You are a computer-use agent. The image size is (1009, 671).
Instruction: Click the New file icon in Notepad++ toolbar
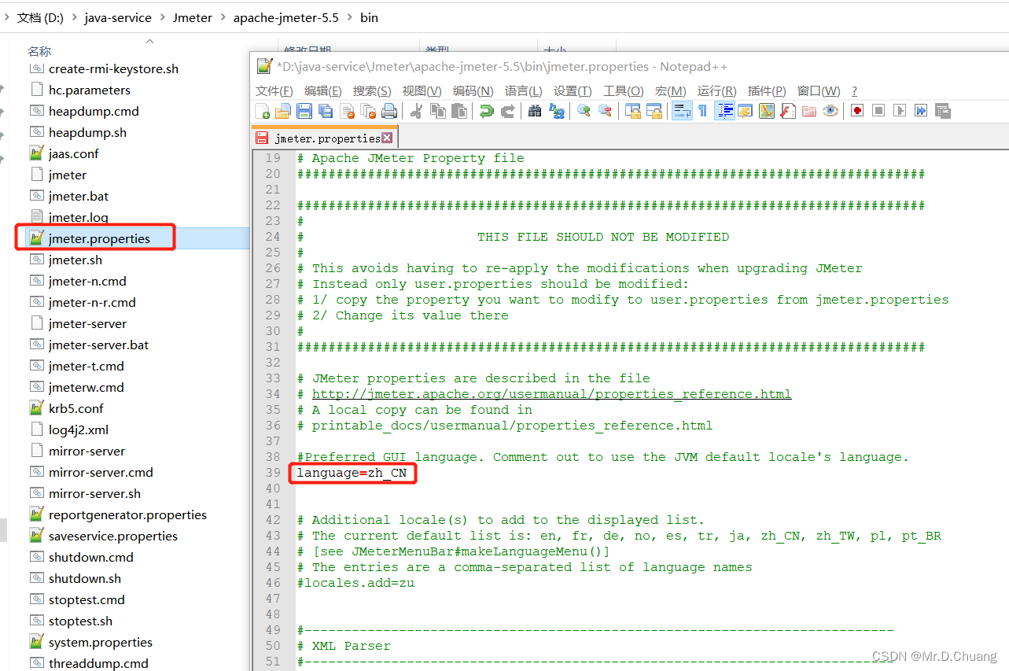click(263, 111)
